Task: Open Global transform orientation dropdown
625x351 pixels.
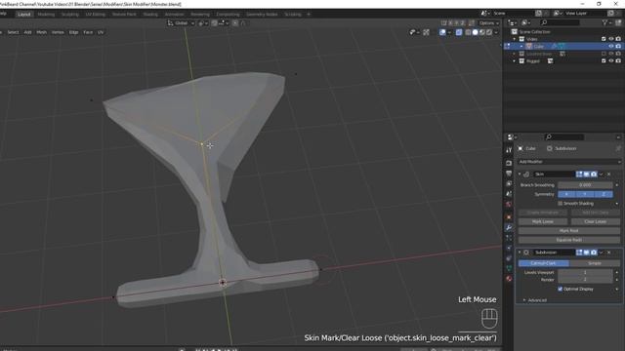Action: pyautogui.click(x=182, y=23)
